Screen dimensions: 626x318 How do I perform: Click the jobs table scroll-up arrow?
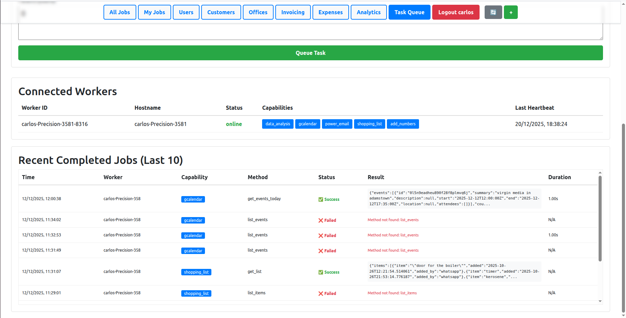coord(600,173)
